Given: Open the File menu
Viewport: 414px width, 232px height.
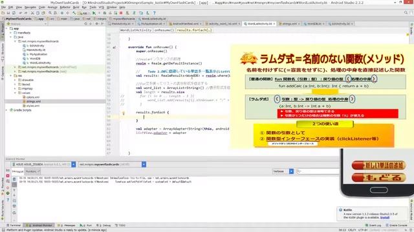Looking at the screenshot, I should 3,7.
